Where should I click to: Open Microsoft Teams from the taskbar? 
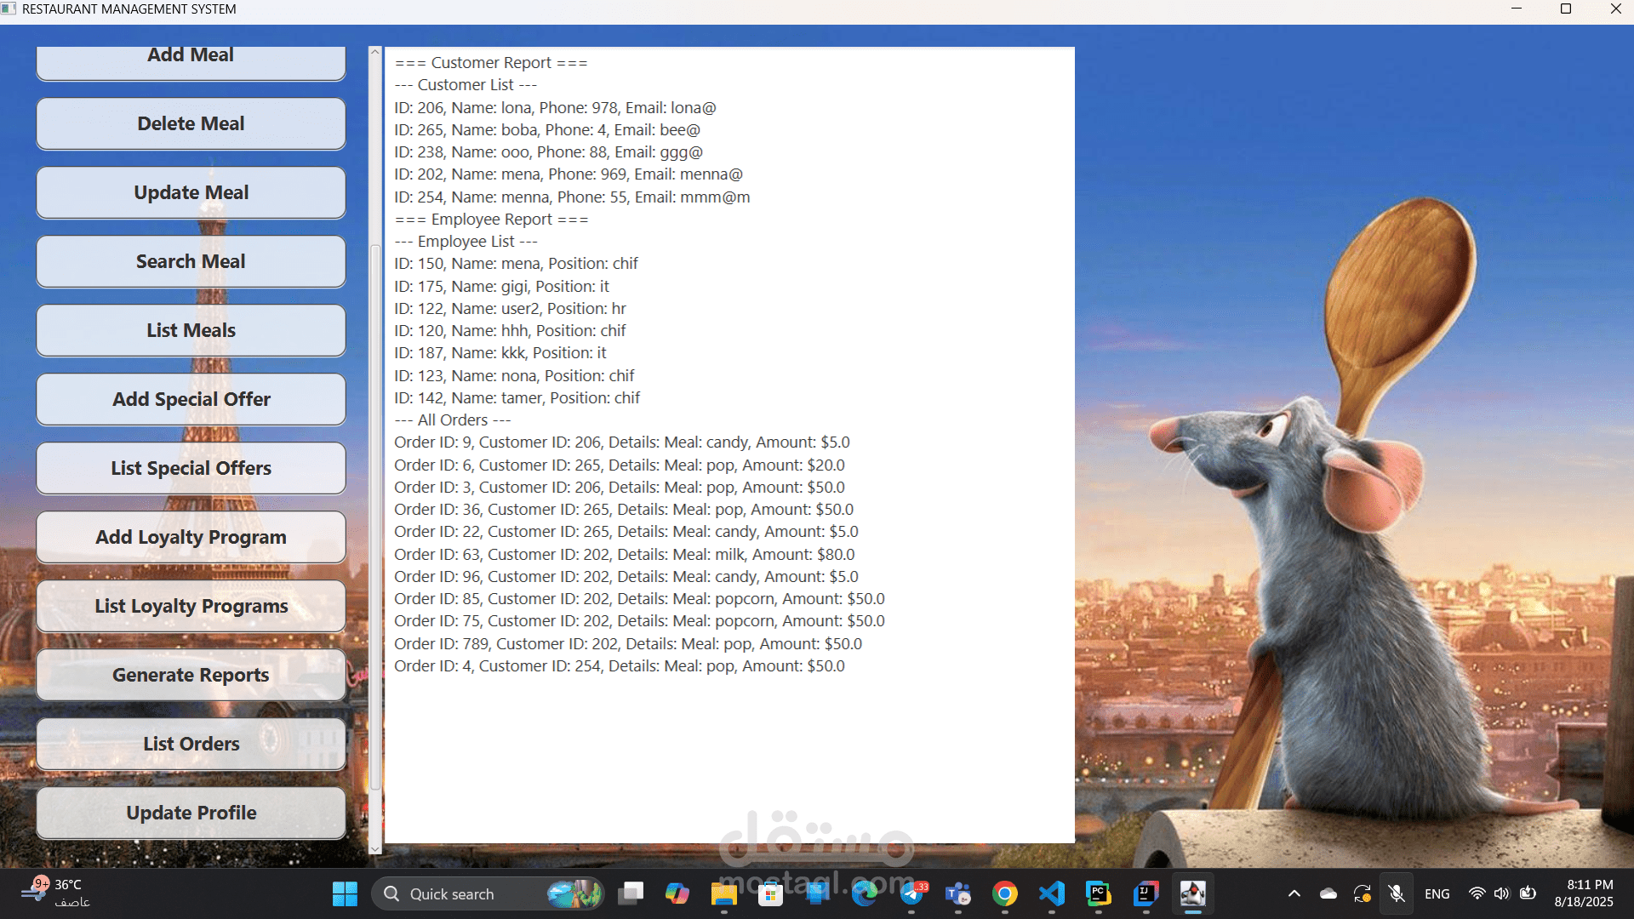pyautogui.click(x=958, y=893)
